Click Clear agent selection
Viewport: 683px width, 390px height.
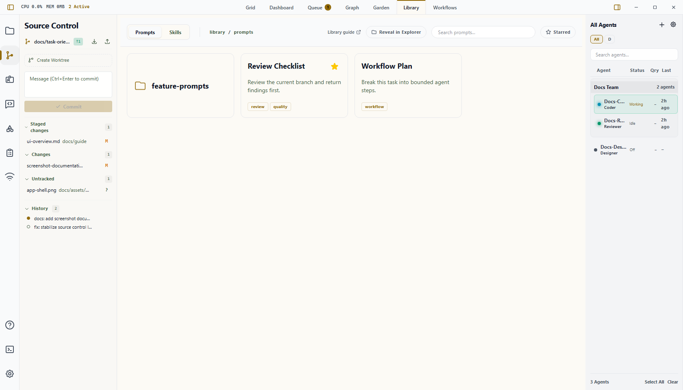[672, 382]
